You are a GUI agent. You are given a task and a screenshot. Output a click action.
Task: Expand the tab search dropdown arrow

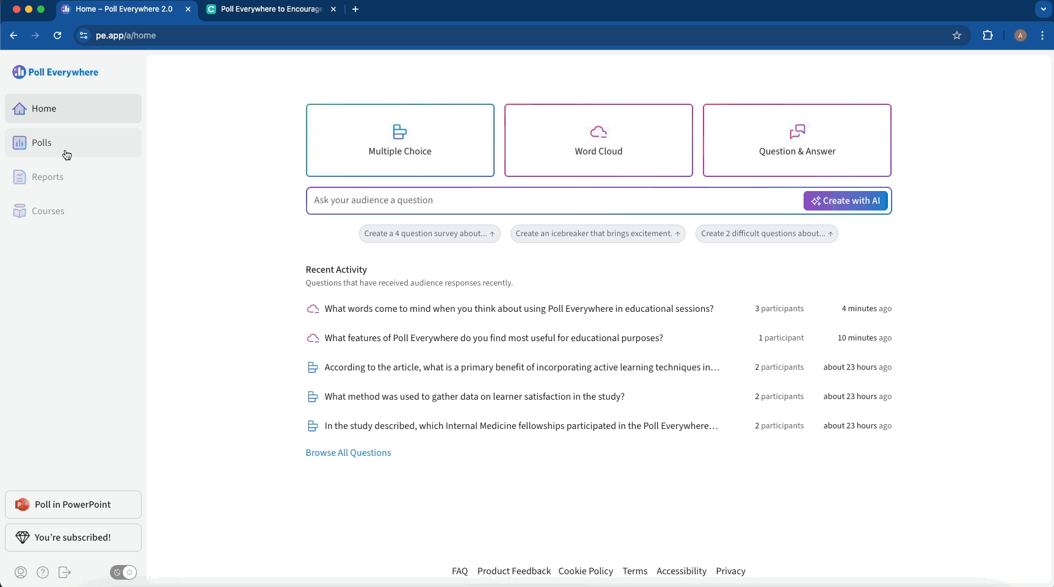coord(1043,9)
